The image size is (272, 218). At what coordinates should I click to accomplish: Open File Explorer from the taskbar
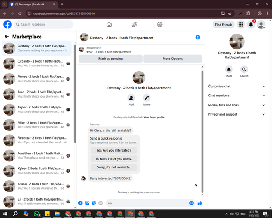coord(57,214)
